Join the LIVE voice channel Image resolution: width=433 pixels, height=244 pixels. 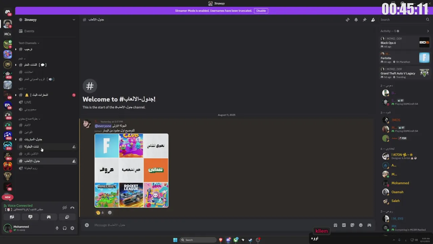click(47, 102)
